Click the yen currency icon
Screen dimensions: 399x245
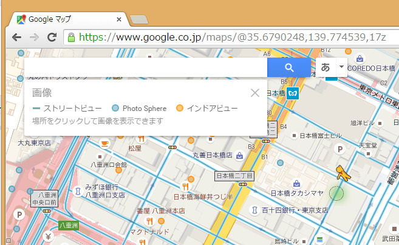pos(48,237)
